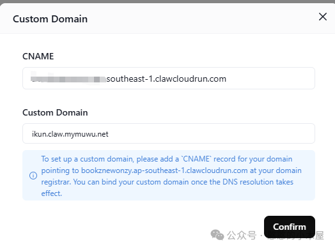Screen dimensions: 335x249
Task: Click the word "effect." ending the notice
Action: (52, 193)
